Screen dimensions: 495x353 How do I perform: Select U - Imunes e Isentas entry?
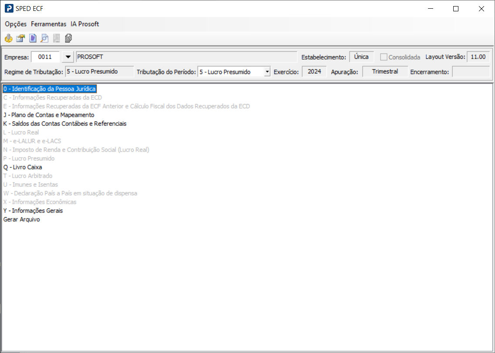[x=30, y=185]
